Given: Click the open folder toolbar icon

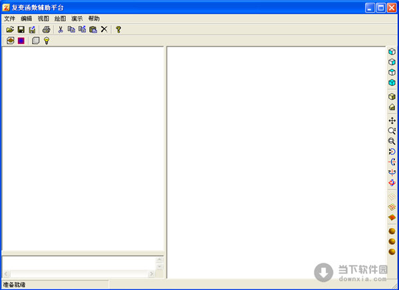Looking at the screenshot, I should 10,29.
